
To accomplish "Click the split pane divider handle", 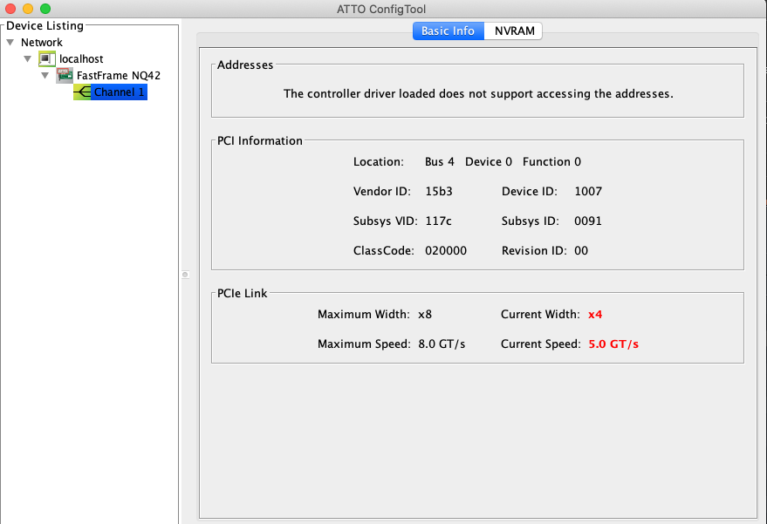I will point(185,275).
